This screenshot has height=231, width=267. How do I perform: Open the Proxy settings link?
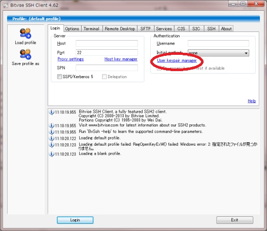71,59
